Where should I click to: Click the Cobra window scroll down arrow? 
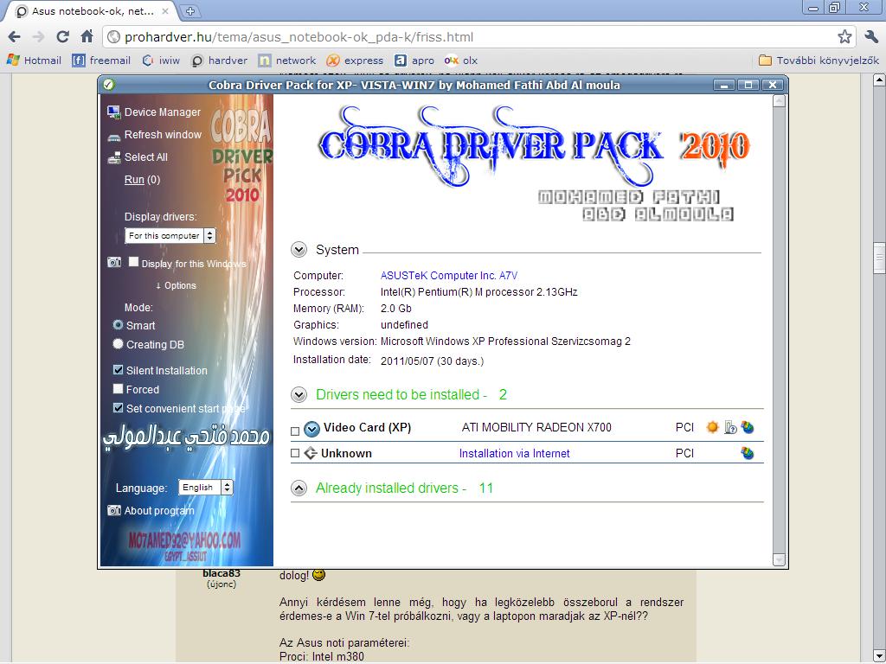click(x=780, y=559)
